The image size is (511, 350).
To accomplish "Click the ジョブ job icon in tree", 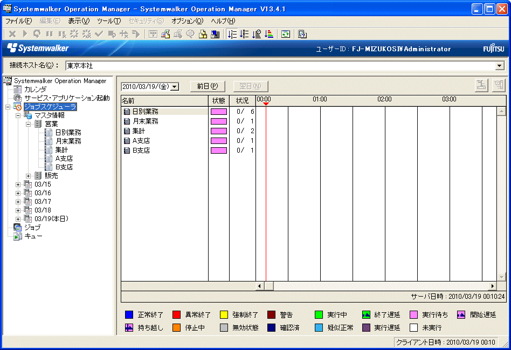I will pos(18,228).
